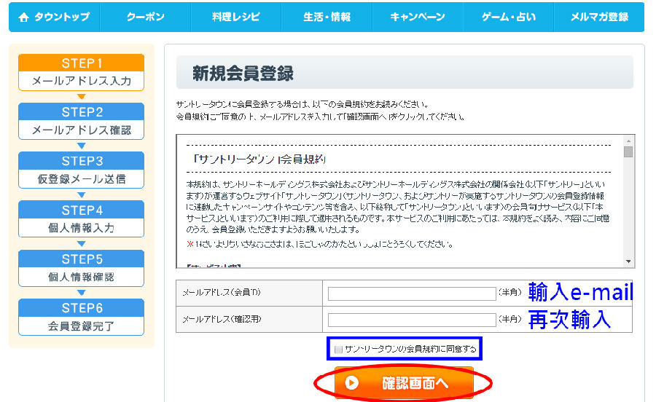Open the クーポン menu item
The width and height of the screenshot is (656, 402).
click(145, 17)
